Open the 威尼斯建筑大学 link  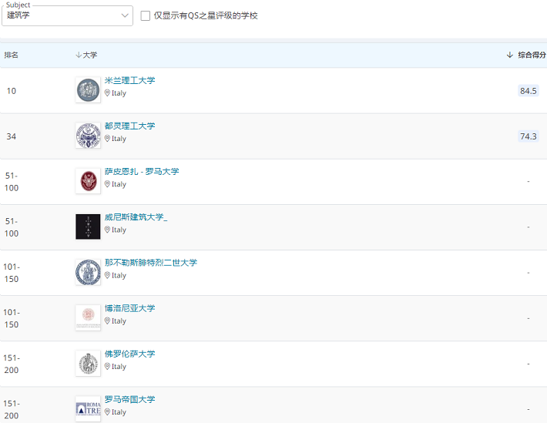136,217
